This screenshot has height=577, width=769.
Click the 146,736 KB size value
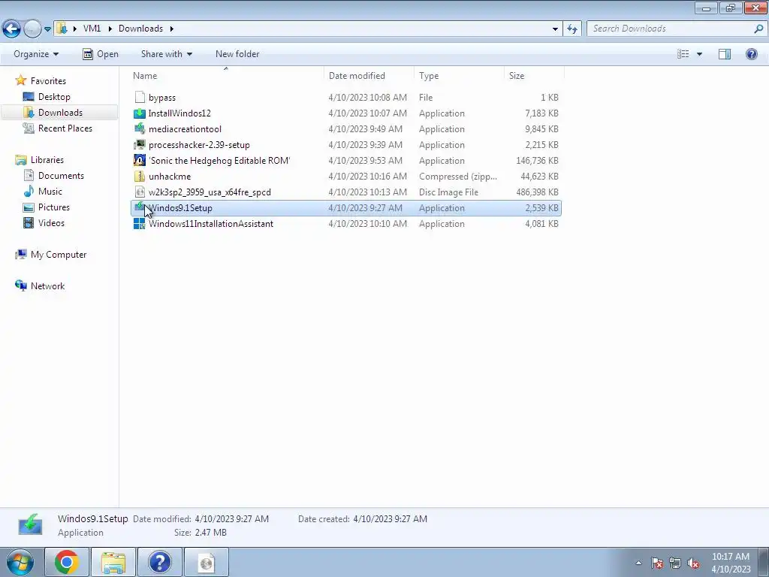tap(537, 161)
